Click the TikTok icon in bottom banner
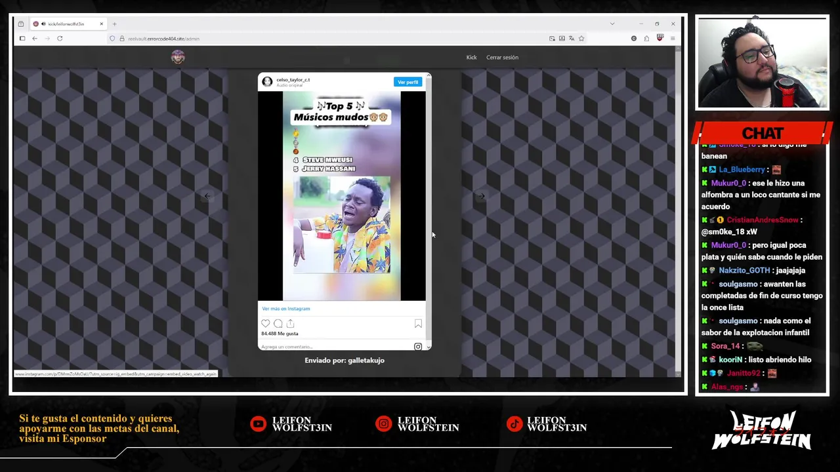Screen dimensions: 840x472 [514, 424]
